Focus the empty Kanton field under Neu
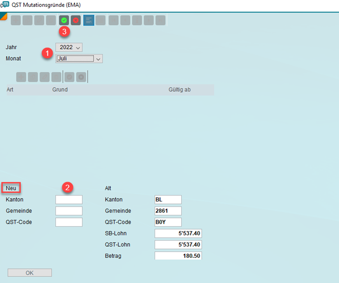This screenshot has height=283, width=339. [x=69, y=200]
